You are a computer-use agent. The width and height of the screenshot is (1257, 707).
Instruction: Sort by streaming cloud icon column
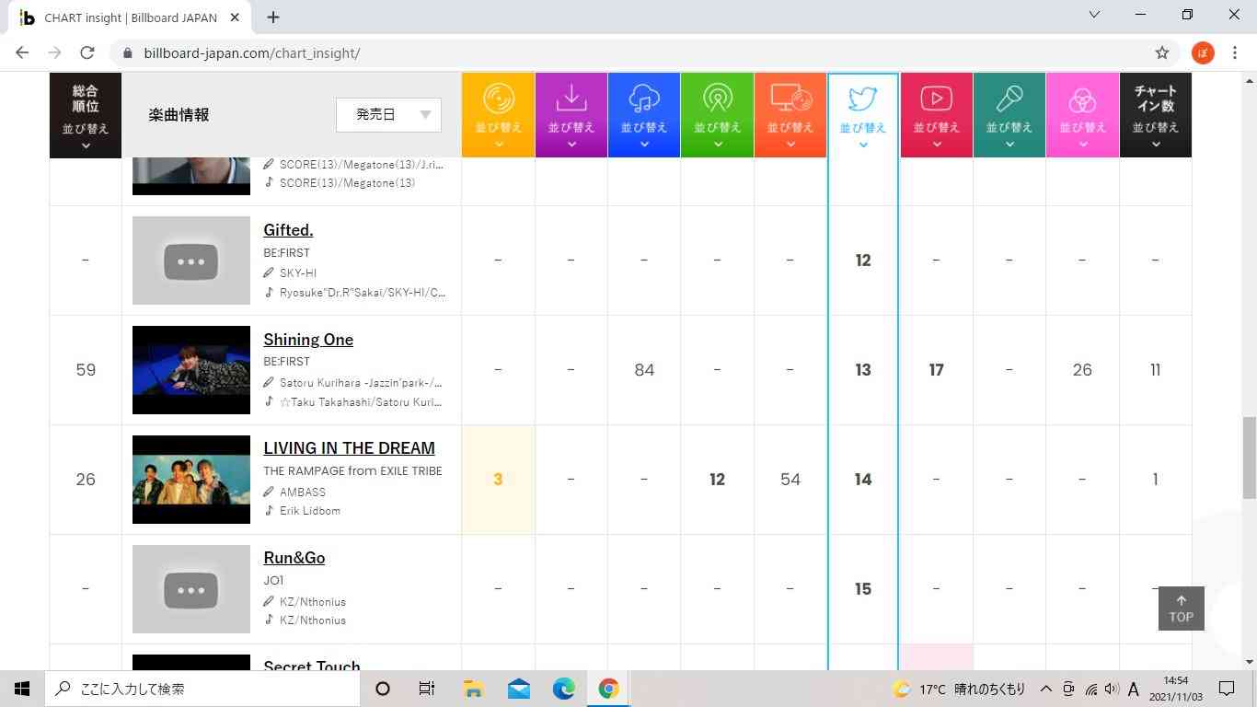tap(644, 115)
